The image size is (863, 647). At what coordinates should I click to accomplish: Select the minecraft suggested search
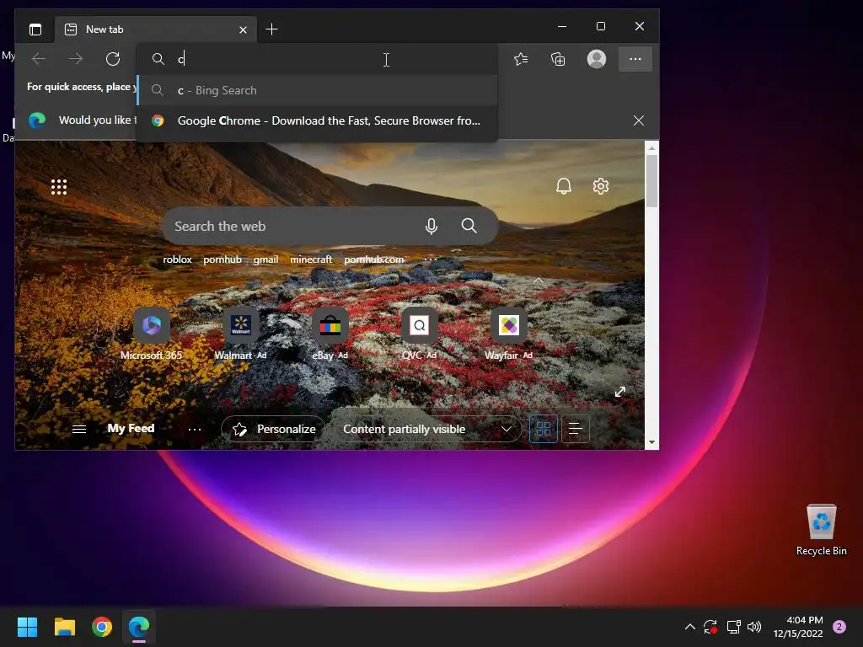[311, 259]
